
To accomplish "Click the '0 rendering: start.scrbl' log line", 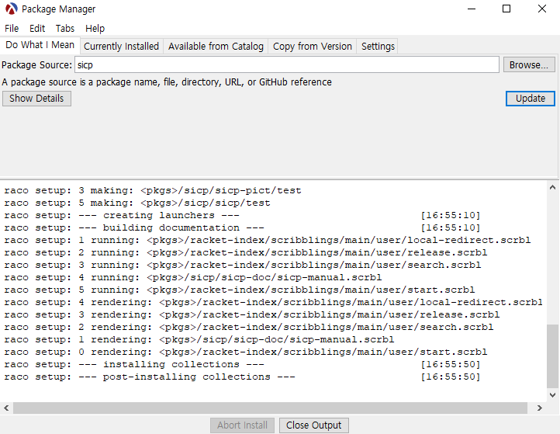I will tap(245, 352).
